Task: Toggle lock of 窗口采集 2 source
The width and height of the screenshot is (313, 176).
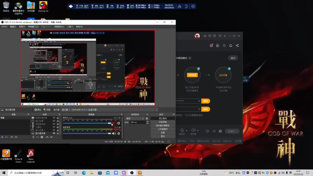Action: tap(58, 130)
